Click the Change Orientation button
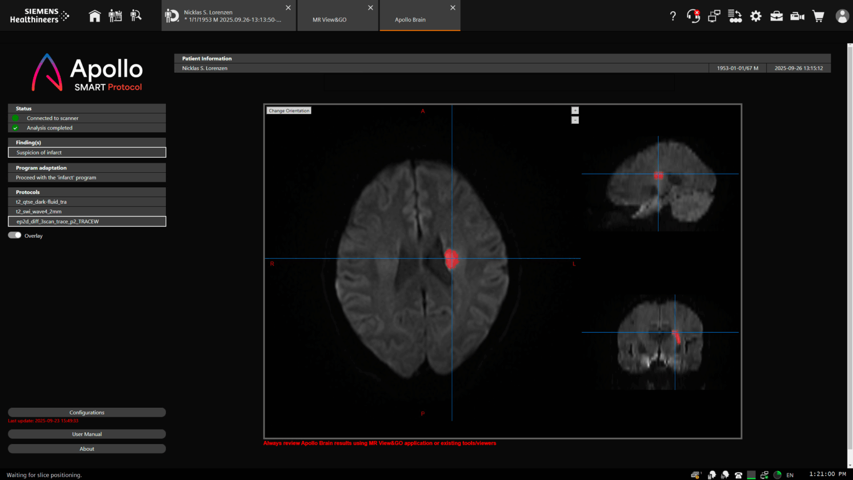853x480 pixels. 289,110
